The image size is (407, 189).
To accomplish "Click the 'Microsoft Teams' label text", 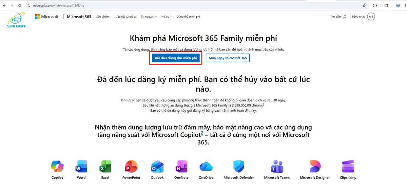I will click(x=277, y=177).
